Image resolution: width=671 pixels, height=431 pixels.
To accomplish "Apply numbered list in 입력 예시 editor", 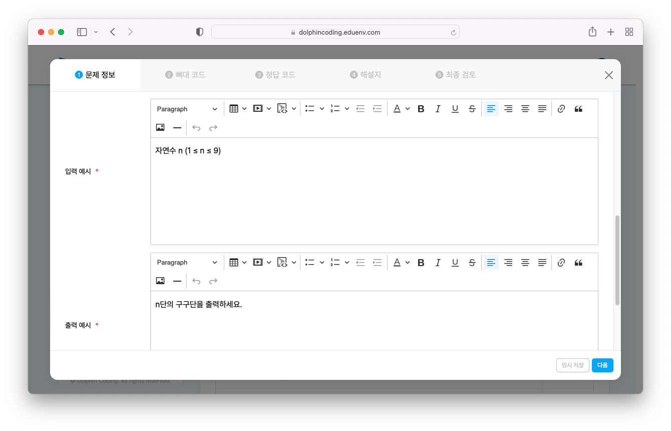I will point(335,109).
